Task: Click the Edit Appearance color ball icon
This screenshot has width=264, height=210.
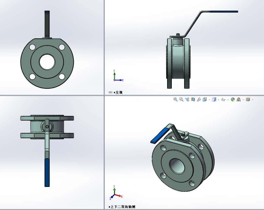Action: [233, 99]
